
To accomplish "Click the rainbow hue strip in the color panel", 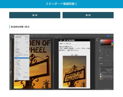I will click(x=112, y=42).
